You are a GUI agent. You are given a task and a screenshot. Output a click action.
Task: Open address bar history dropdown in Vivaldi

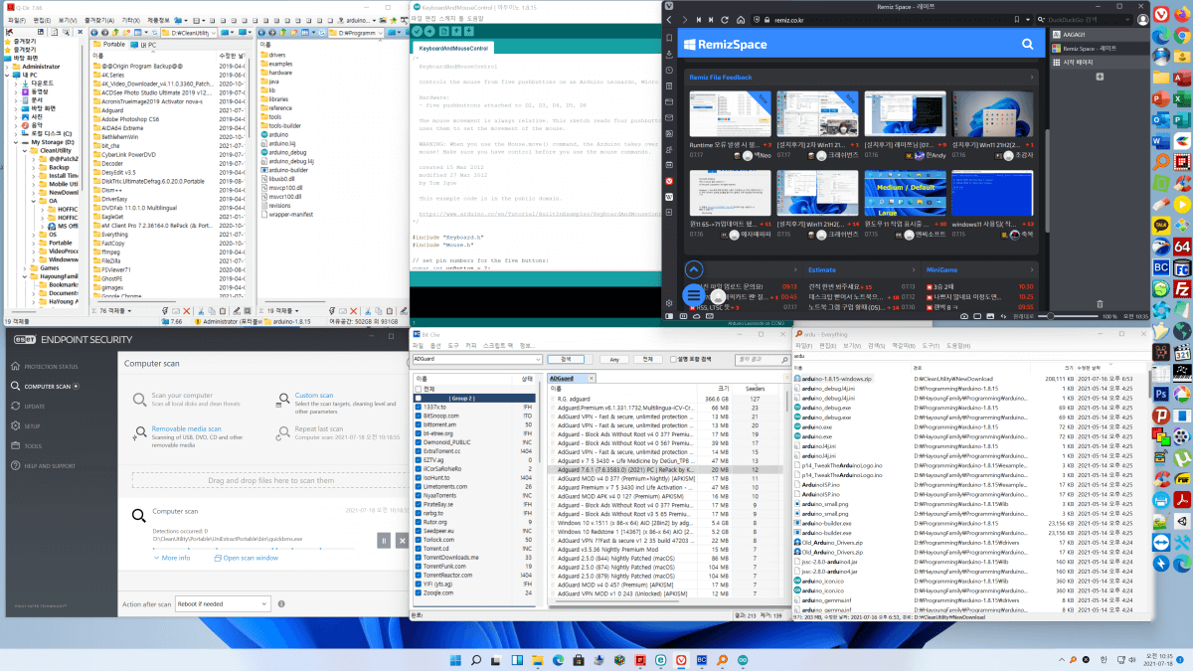pos(1028,19)
